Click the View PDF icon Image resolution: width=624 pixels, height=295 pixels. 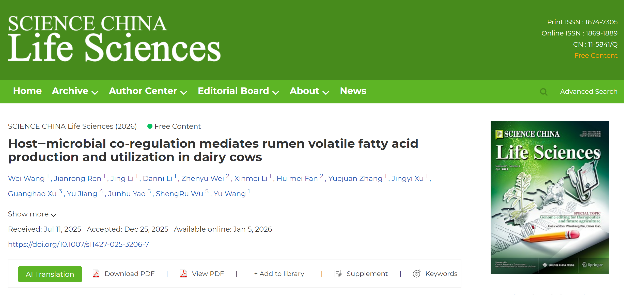pyautogui.click(x=183, y=274)
